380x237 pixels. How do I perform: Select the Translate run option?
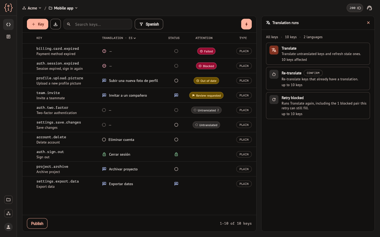[318, 54]
